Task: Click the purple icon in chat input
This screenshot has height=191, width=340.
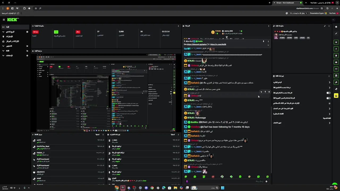Action: pos(187,181)
